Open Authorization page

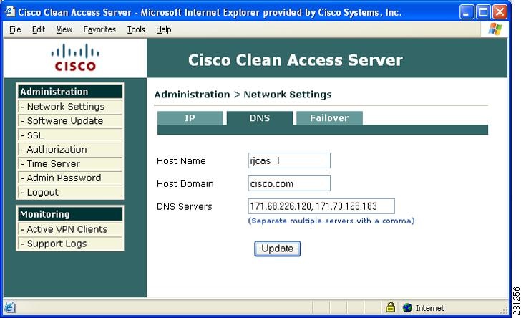[70, 150]
